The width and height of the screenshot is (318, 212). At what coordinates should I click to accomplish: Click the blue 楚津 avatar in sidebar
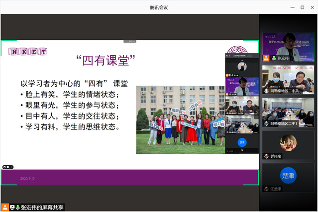pos(289,175)
